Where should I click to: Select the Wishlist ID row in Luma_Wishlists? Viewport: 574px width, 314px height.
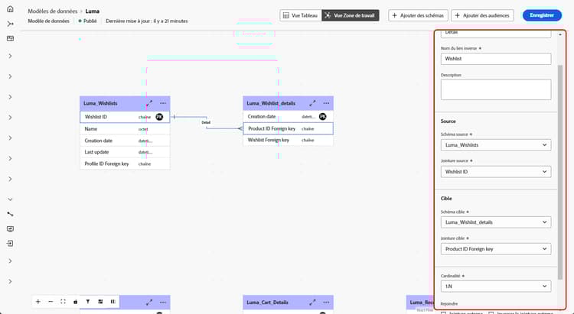click(x=125, y=117)
